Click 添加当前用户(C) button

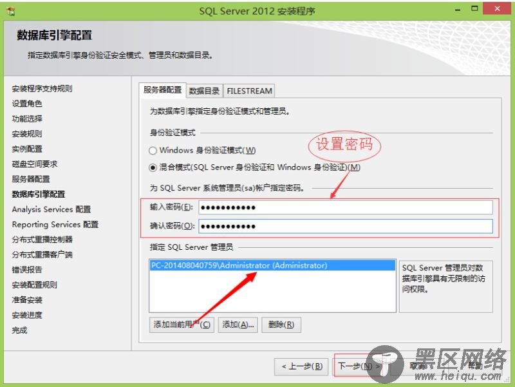pyautogui.click(x=182, y=325)
